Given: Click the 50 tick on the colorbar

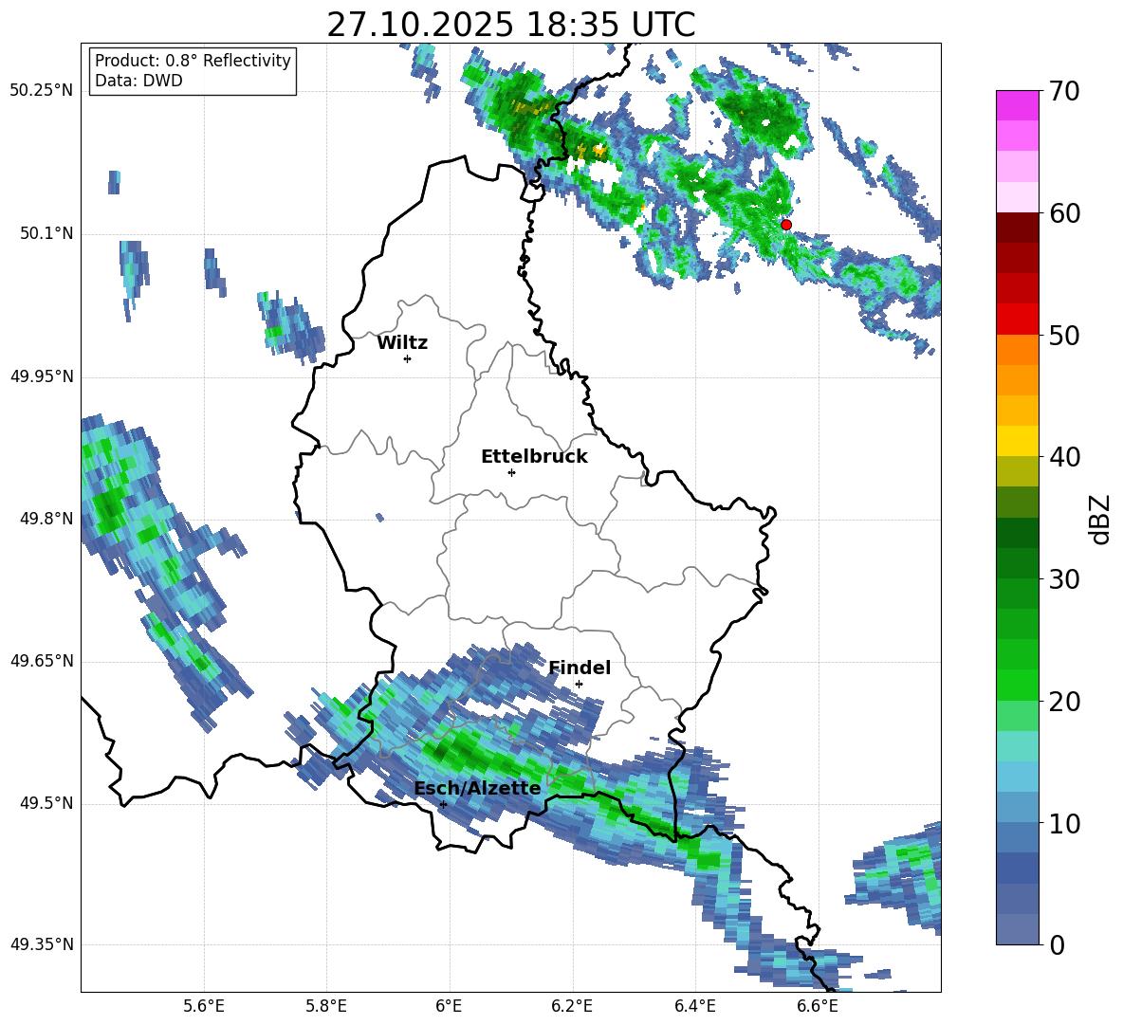Looking at the screenshot, I should 1064,335.
